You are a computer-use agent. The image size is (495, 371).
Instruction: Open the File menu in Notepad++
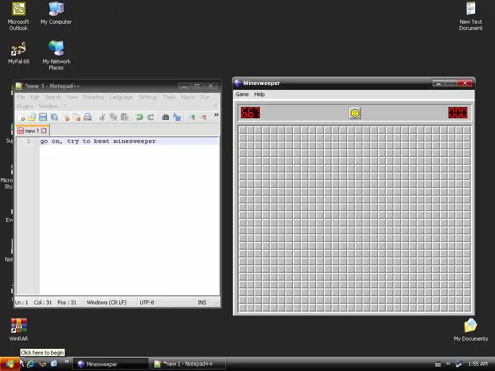click(x=21, y=97)
